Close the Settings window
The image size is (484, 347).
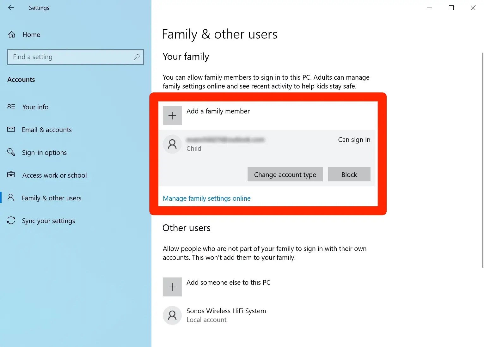click(473, 8)
